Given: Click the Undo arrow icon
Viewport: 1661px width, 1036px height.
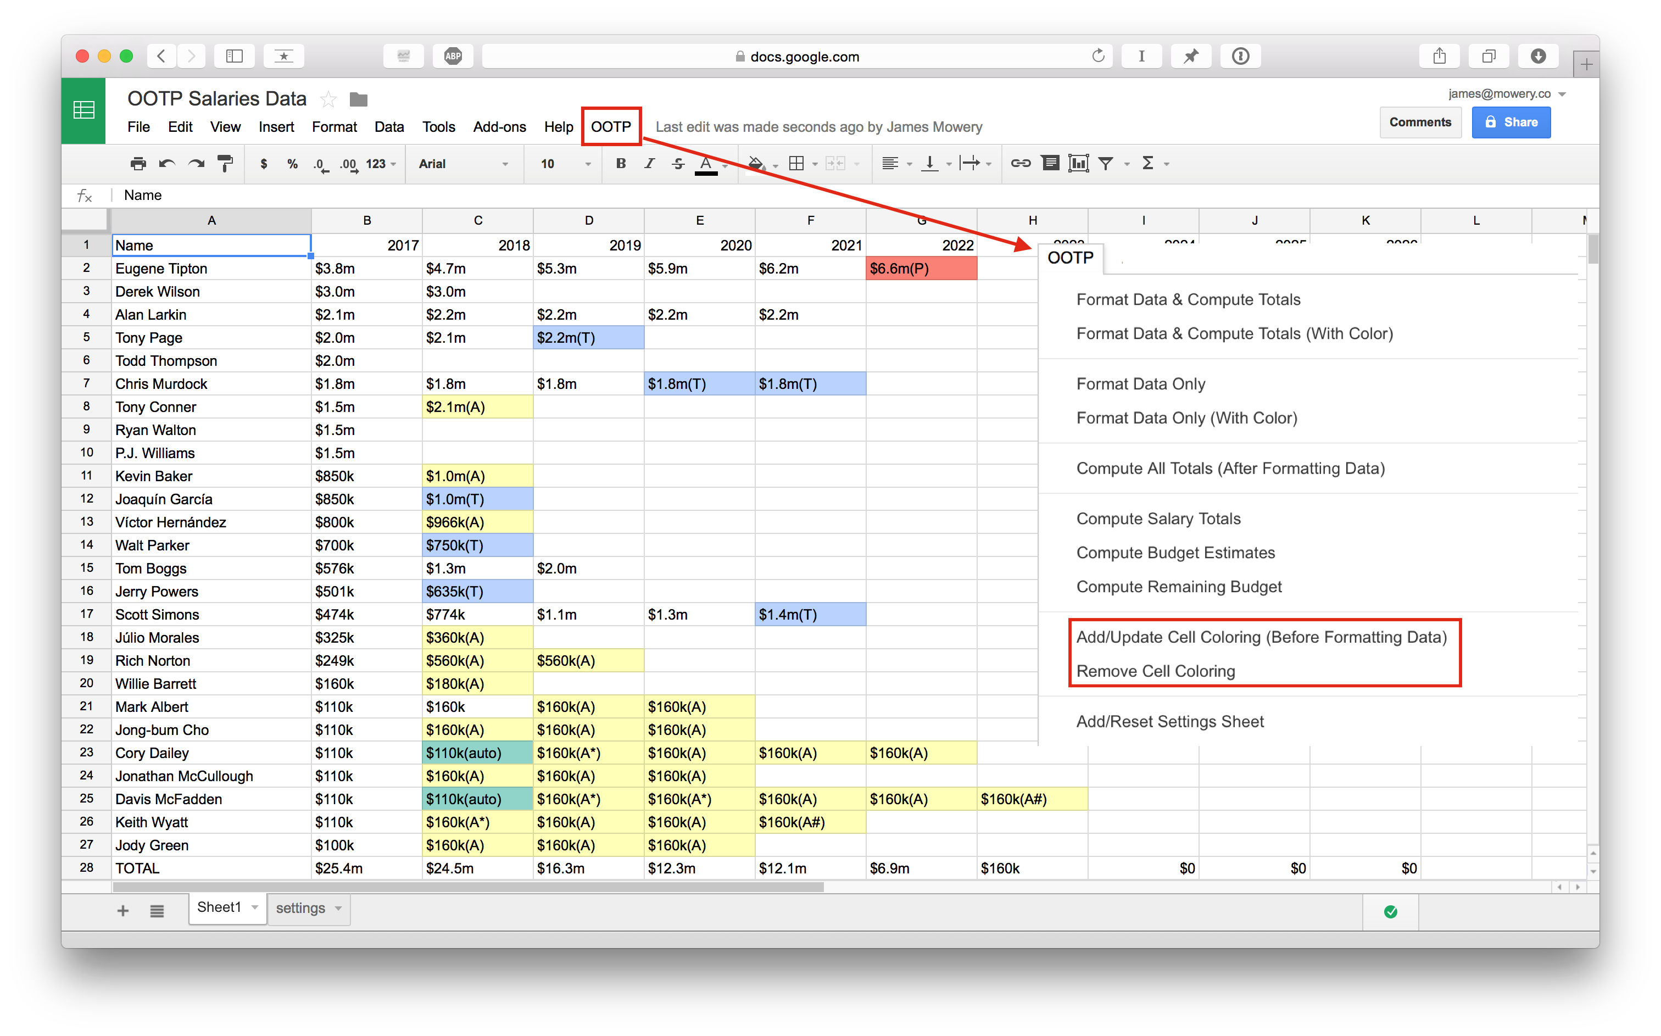Looking at the screenshot, I should coord(167,164).
